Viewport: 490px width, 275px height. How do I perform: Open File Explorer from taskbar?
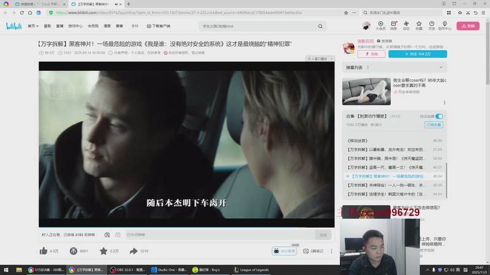coord(19,269)
